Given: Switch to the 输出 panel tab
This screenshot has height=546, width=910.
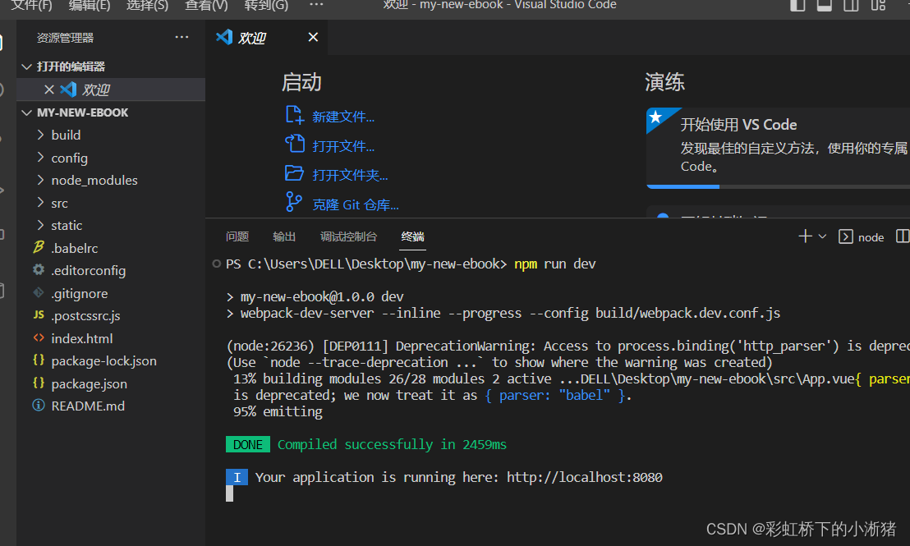Looking at the screenshot, I should (x=284, y=236).
